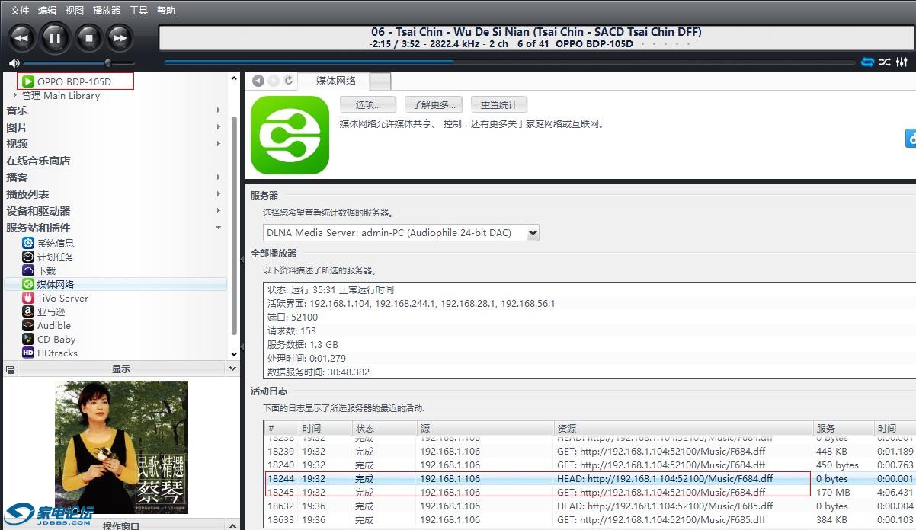
Task: Skip forward to the next track
Action: point(120,37)
